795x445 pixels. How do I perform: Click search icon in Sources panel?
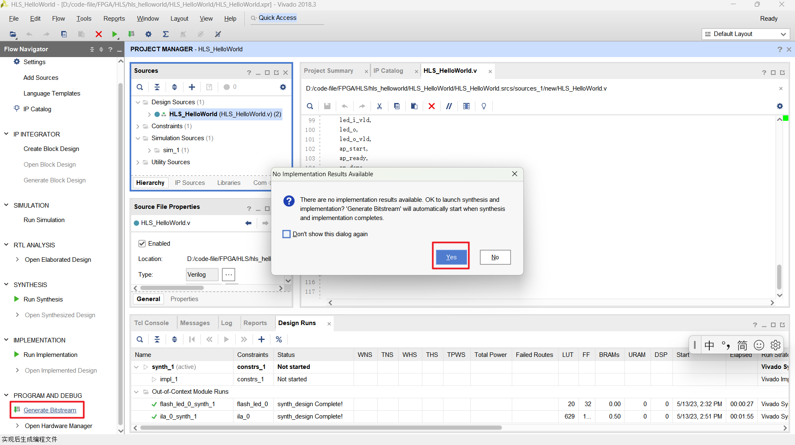(x=140, y=87)
